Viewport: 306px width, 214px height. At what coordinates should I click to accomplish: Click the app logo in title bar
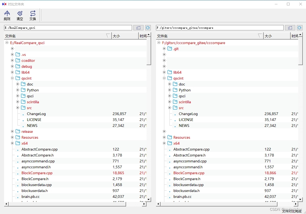4,4
